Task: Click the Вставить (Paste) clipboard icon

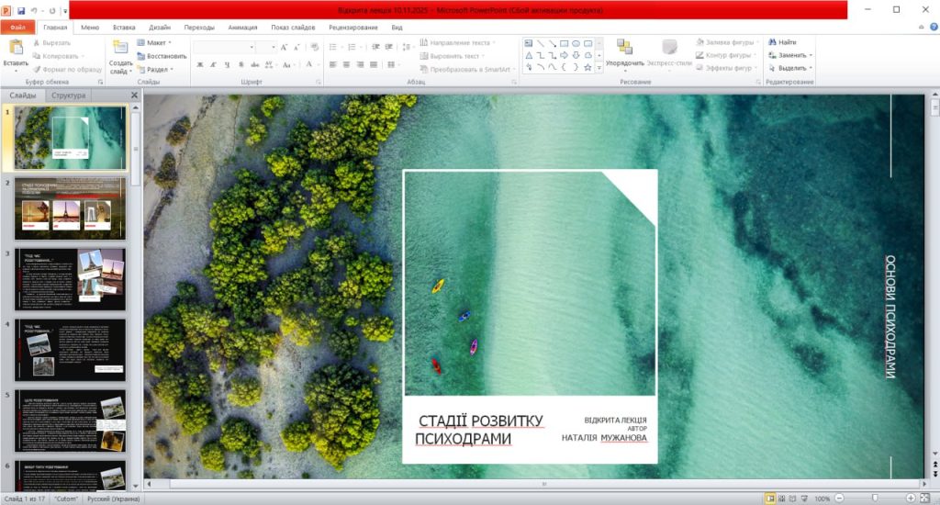Action: coord(15,48)
